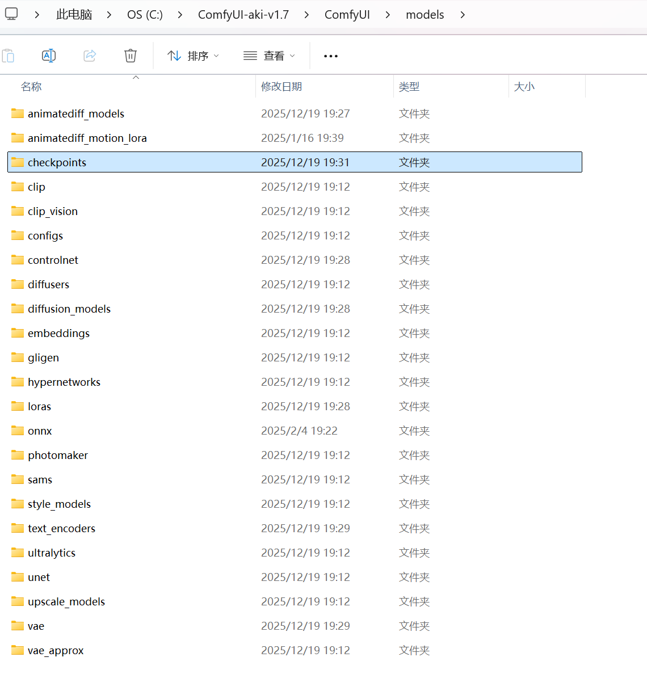Sort by 类型 column header

(409, 87)
